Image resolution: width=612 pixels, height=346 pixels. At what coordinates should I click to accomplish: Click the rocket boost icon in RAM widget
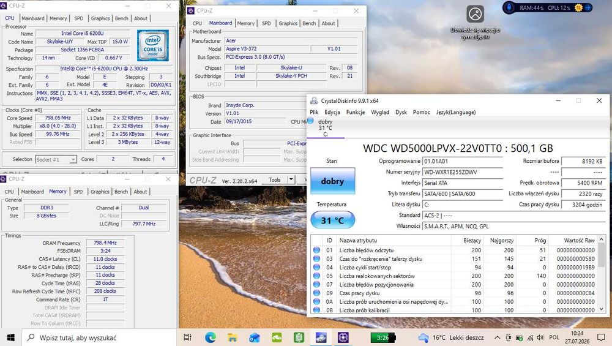(x=509, y=8)
